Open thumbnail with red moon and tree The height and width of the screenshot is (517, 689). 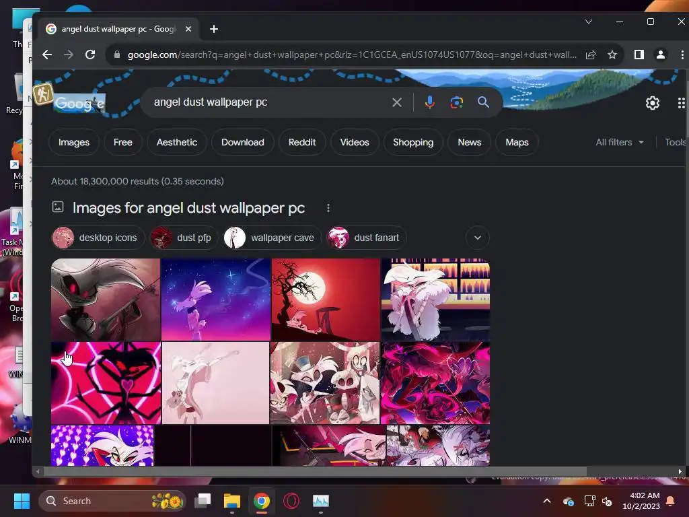[x=326, y=300]
